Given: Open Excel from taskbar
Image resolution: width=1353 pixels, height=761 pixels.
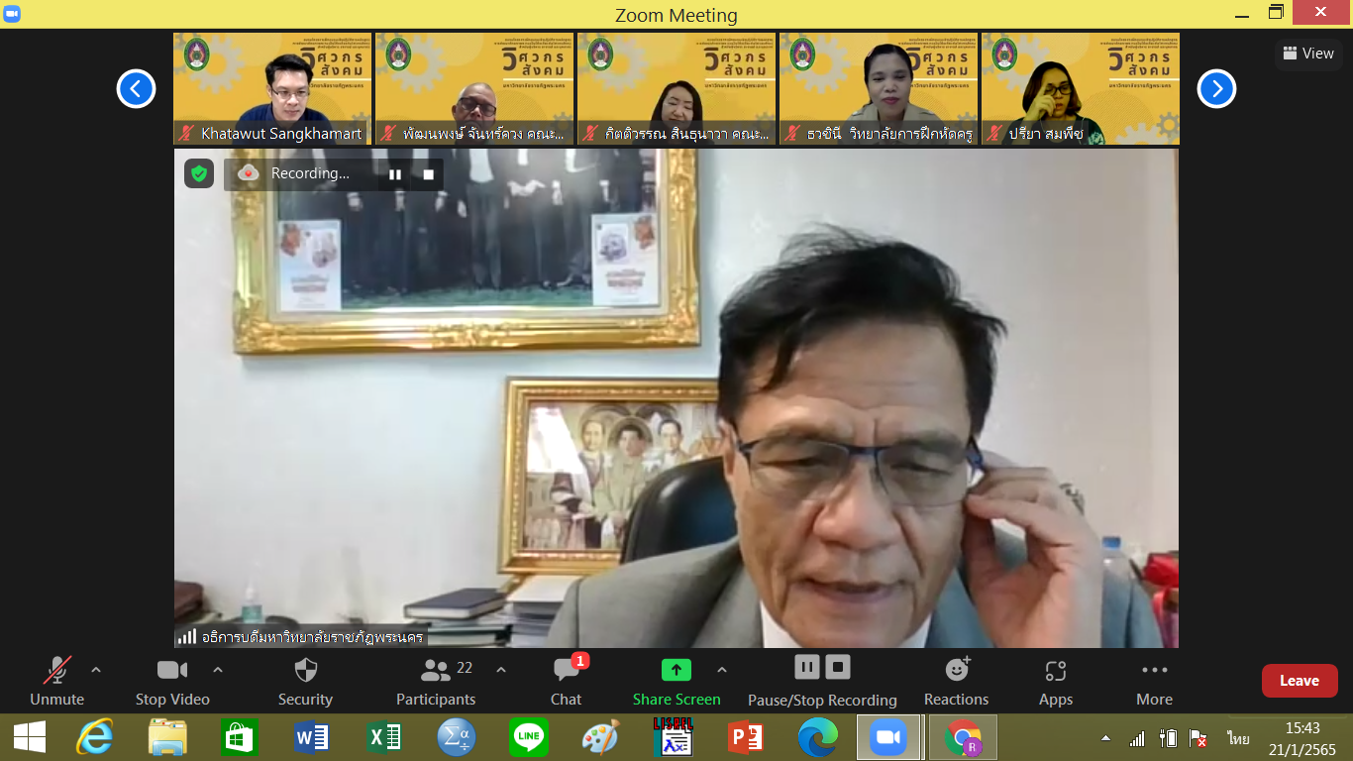Looking at the screenshot, I should coord(384,737).
